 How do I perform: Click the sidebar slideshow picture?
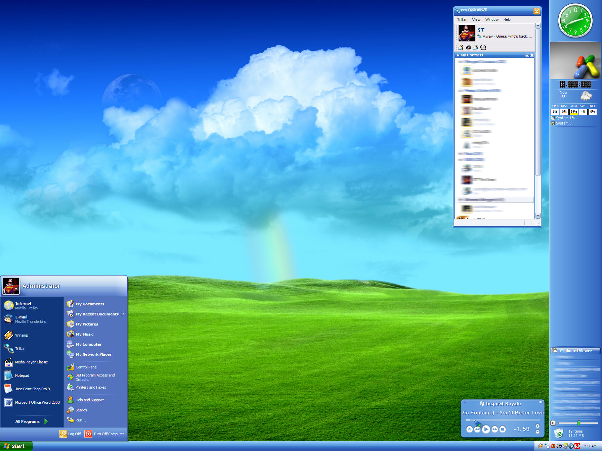tap(575, 60)
